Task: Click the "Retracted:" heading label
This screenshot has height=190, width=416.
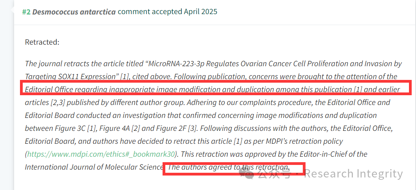Action: tap(42, 42)
